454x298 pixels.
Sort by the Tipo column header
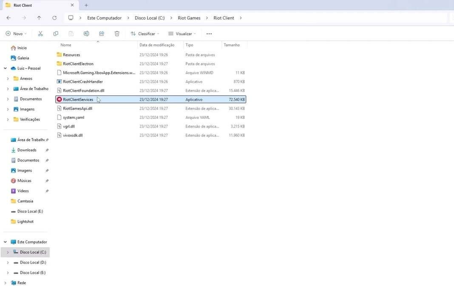coord(189,45)
